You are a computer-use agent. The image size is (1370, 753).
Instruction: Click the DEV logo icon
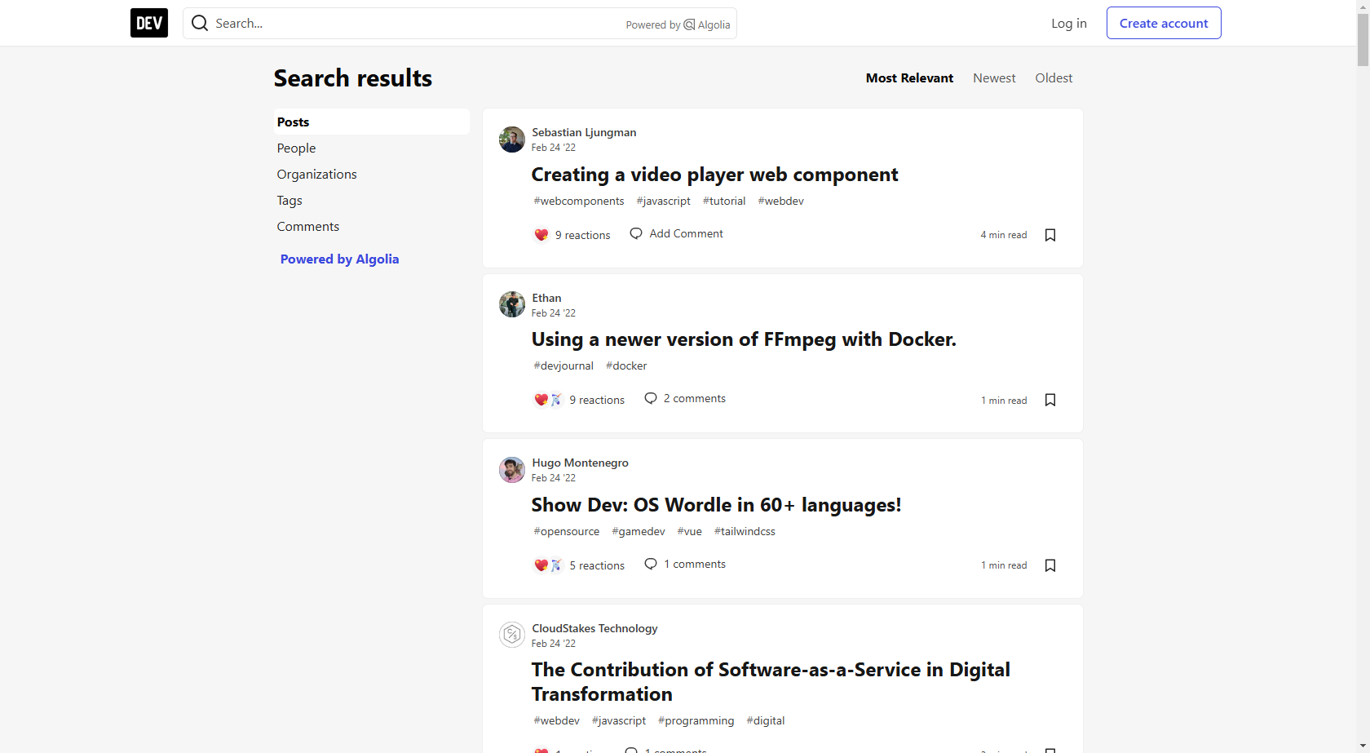coord(148,23)
